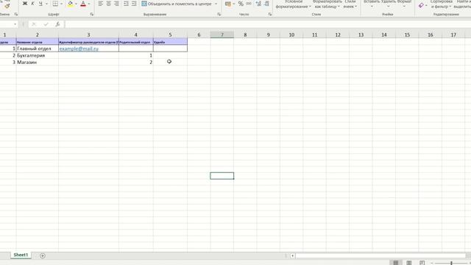
Task: Click cancel entry X in formula bar
Action: pos(34,24)
